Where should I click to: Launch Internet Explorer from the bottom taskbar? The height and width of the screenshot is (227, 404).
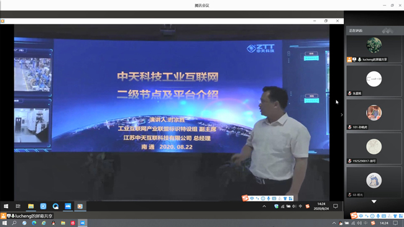44,223
